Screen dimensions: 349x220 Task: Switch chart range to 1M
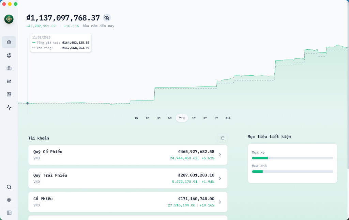point(147,118)
